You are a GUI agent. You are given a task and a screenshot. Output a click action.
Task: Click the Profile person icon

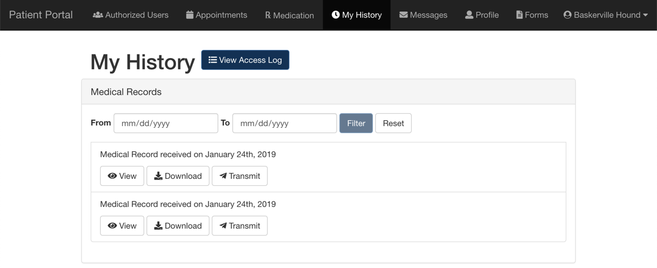click(x=469, y=15)
